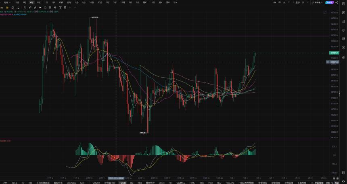The height and width of the screenshot is (184, 347).
Task: Expand the 未命名 template dropdown
Action: pyautogui.click(x=318, y=2)
